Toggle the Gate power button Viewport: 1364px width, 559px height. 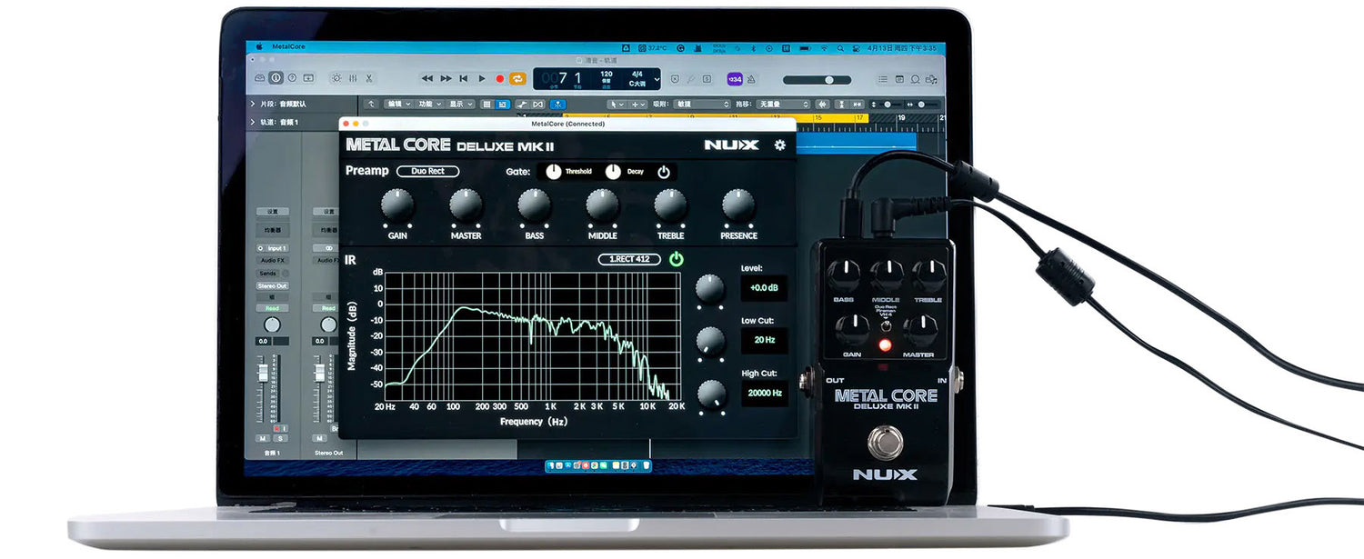click(664, 172)
